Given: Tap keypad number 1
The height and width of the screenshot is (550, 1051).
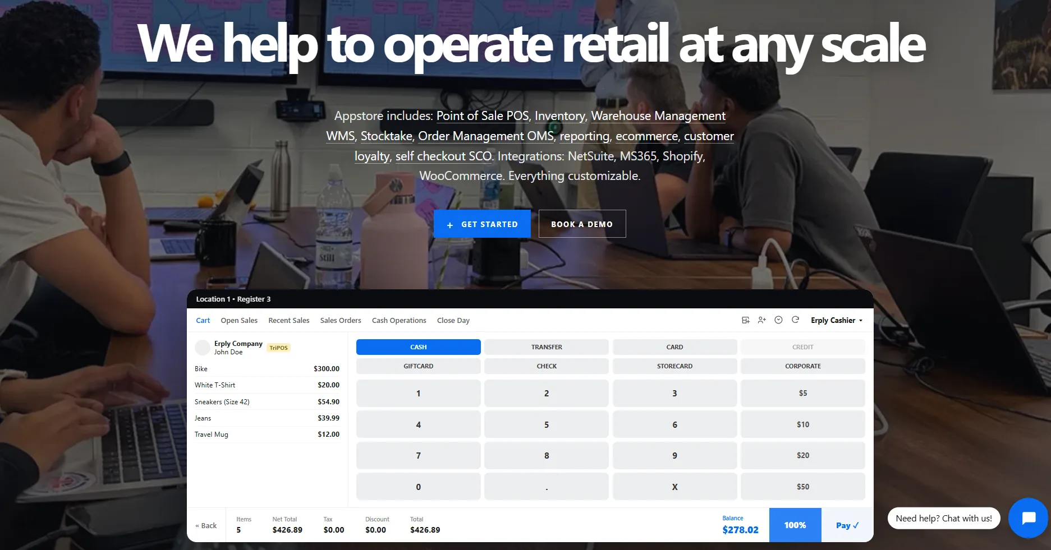Looking at the screenshot, I should pos(419,393).
